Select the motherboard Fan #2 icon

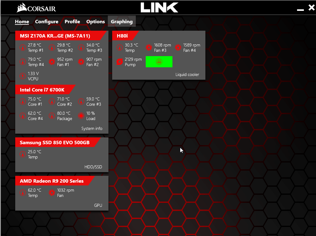click(81, 62)
